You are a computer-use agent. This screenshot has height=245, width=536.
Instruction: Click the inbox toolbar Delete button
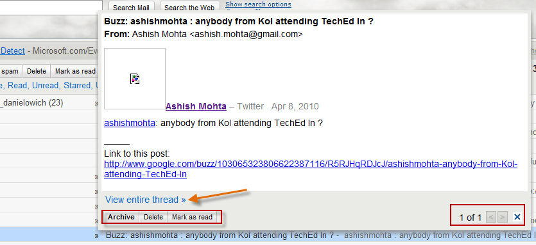tap(37, 71)
